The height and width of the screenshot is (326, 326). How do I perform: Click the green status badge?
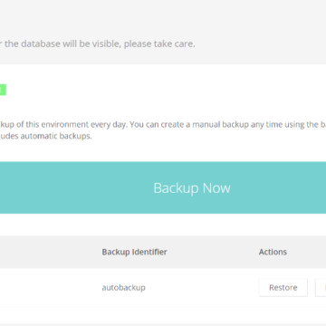click(3, 90)
